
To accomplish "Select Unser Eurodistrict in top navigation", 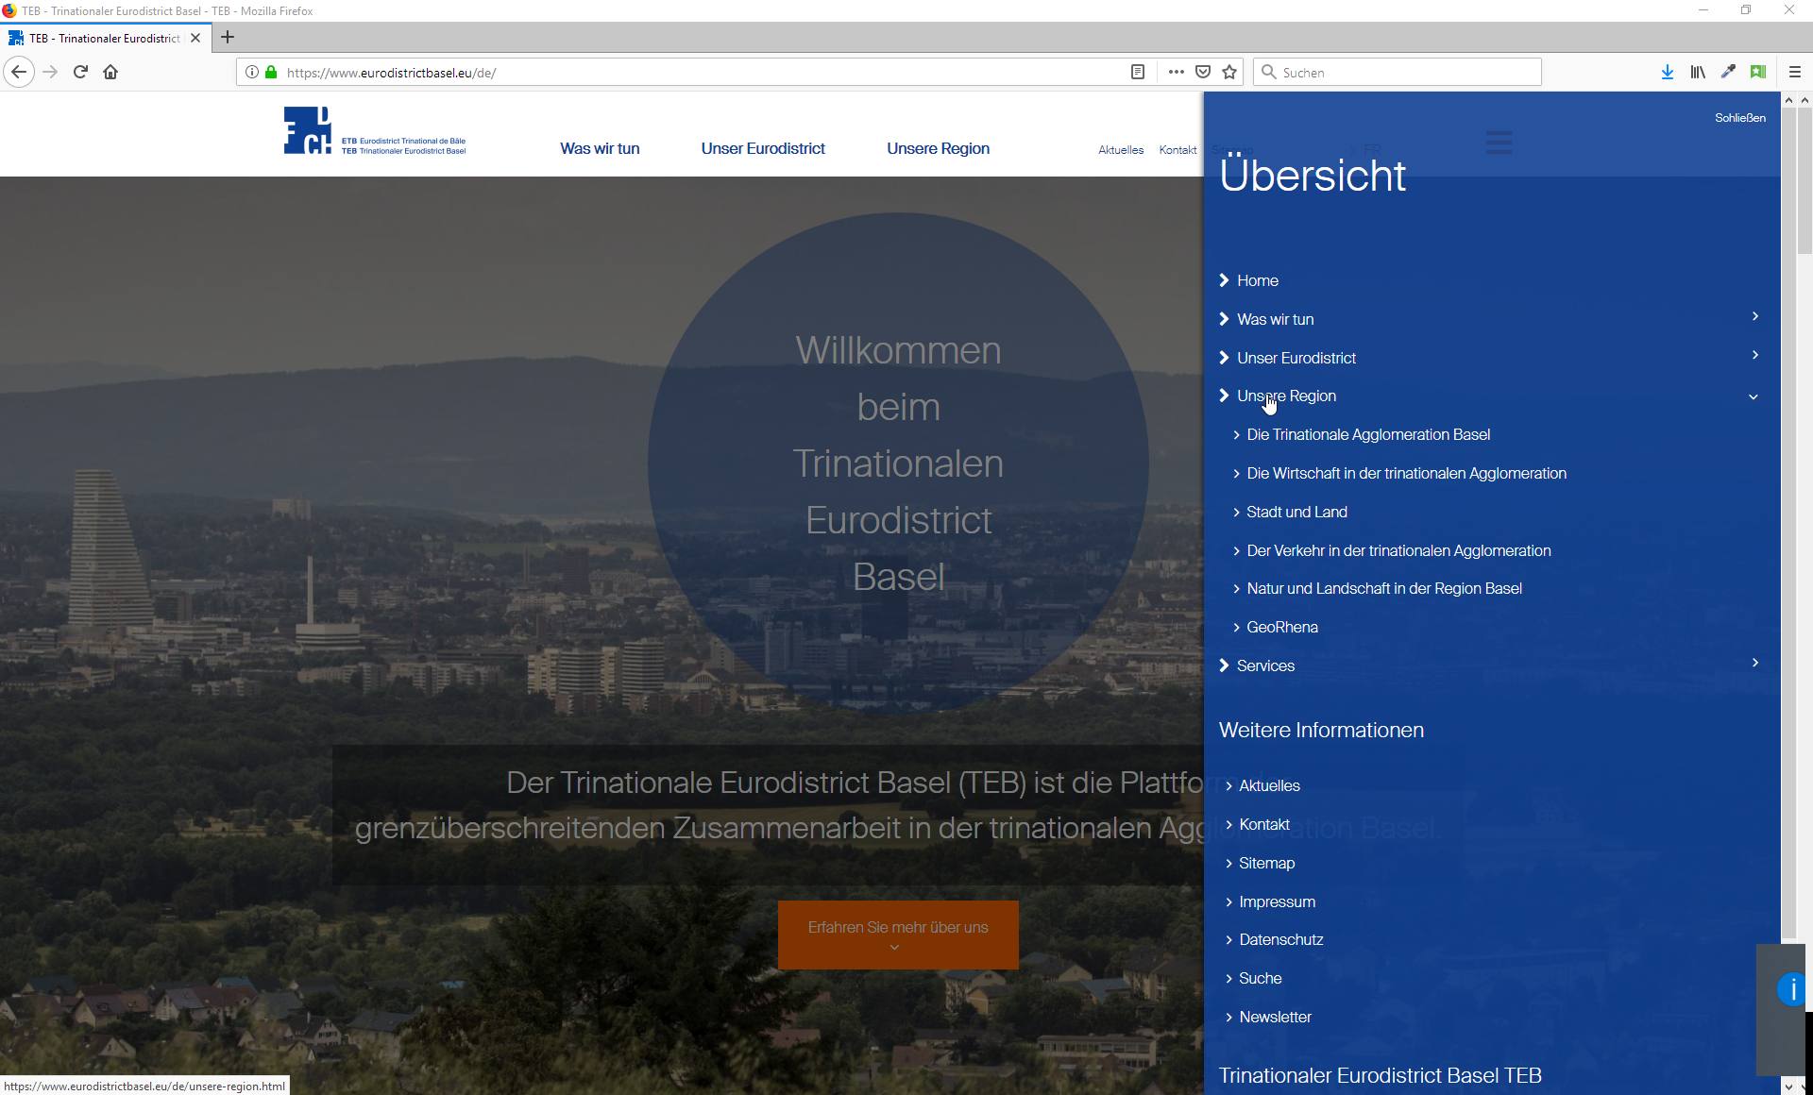I will coord(762,148).
